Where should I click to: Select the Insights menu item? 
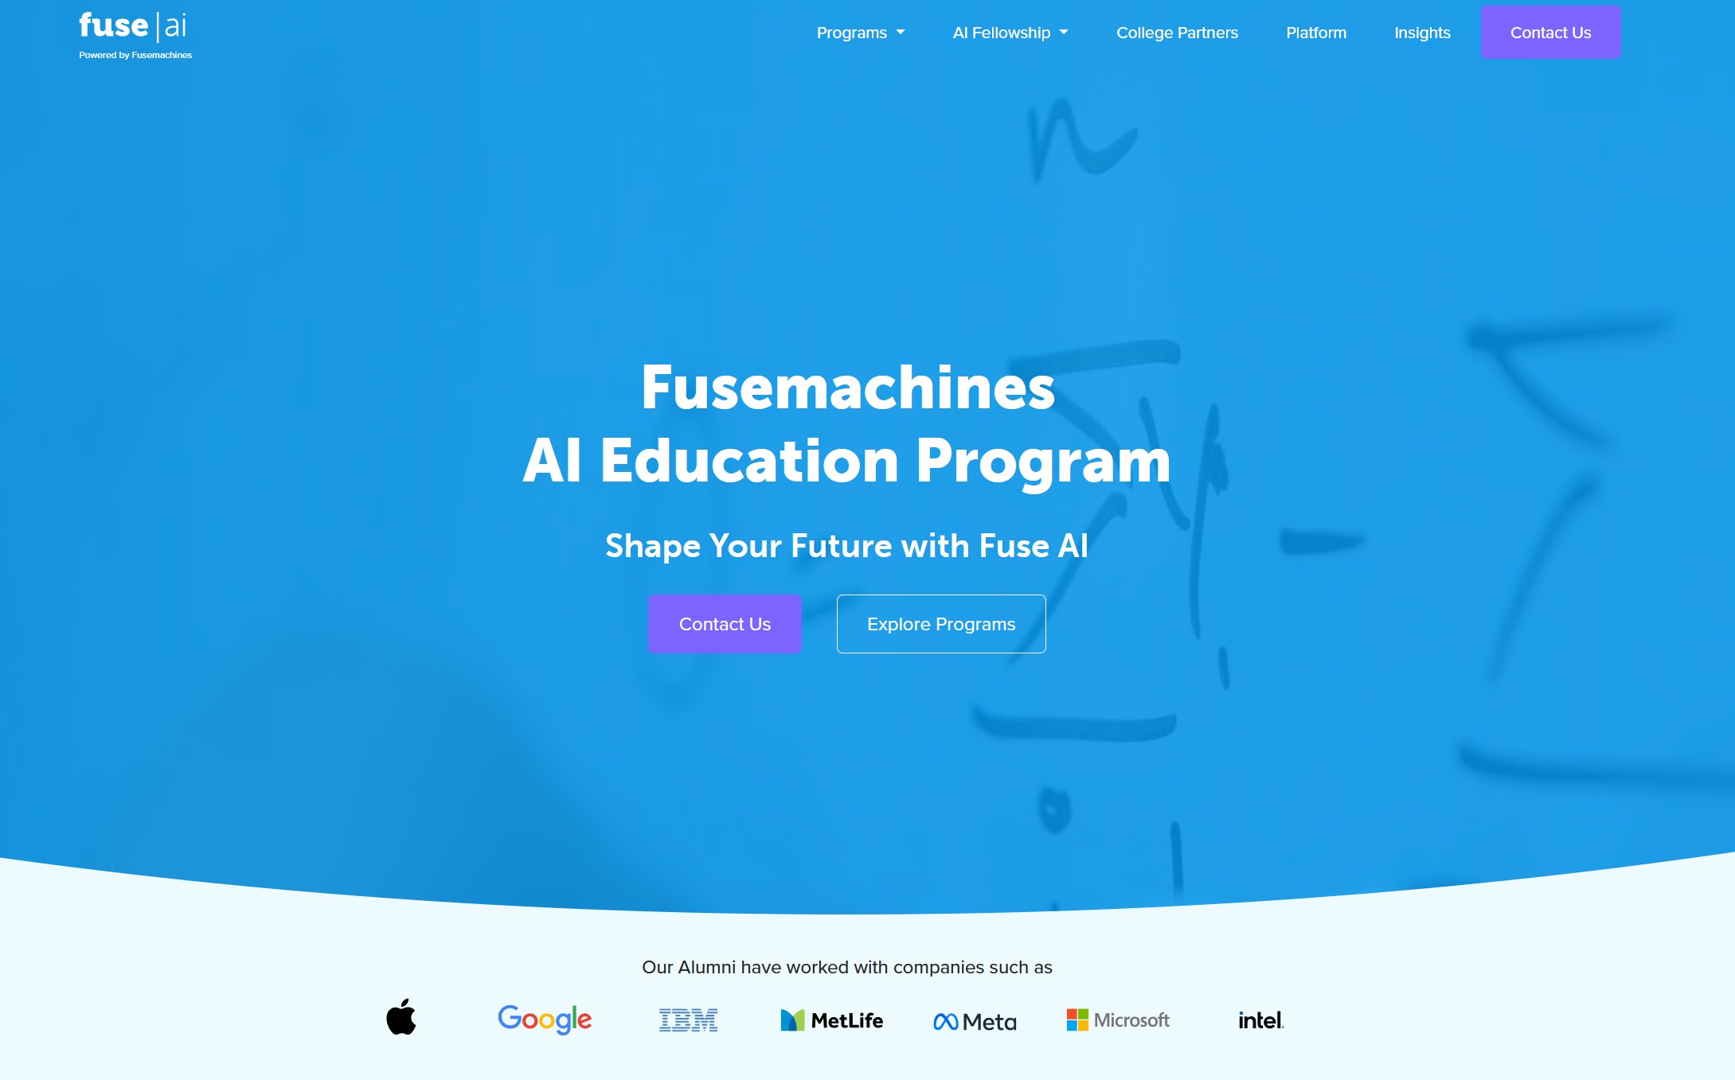point(1420,33)
